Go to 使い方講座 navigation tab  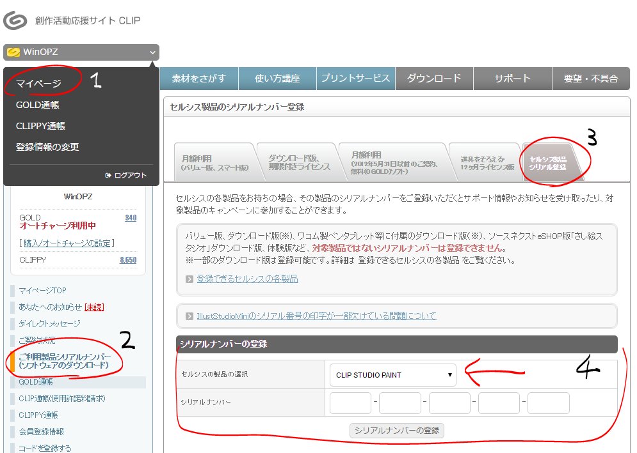[277, 79]
